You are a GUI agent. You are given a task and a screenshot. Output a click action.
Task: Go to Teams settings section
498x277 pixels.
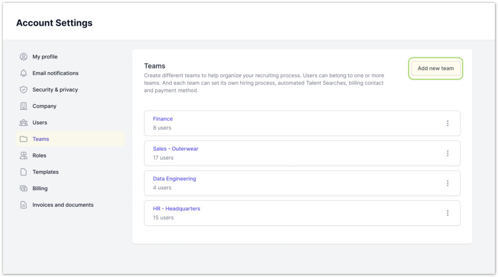[x=41, y=139]
